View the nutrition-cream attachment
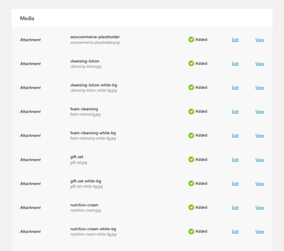Screen dimensions: 284x251 click(260, 208)
